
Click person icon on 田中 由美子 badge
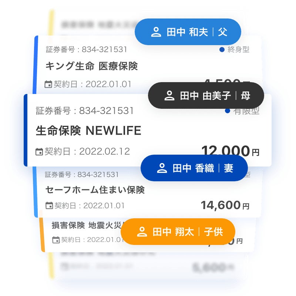[x=169, y=96]
